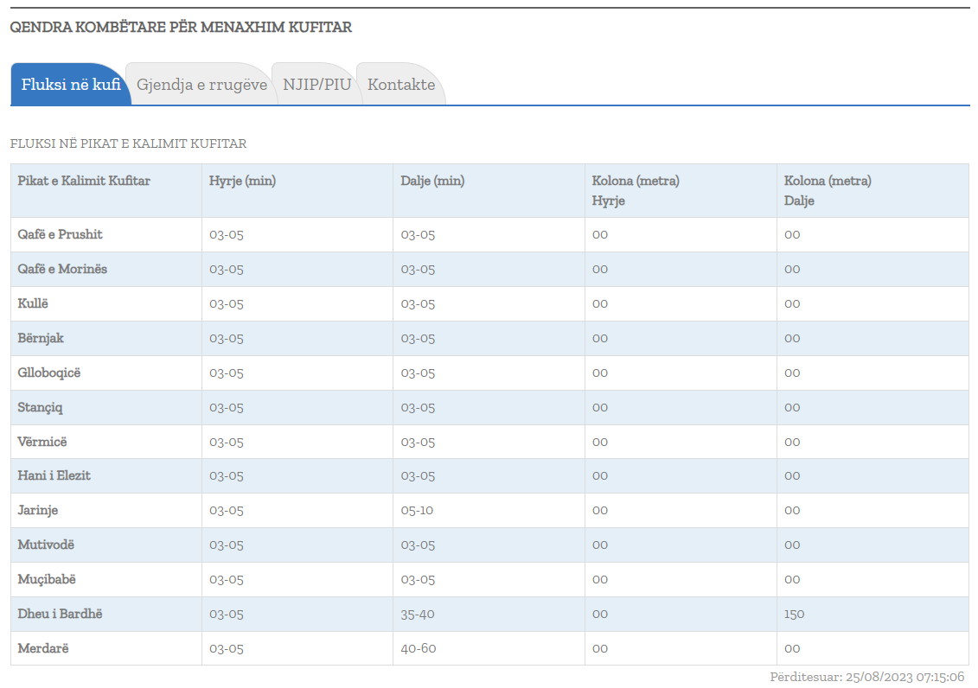This screenshot has width=978, height=688.
Task: Open the NJIP/PIU tab
Action: (x=316, y=84)
